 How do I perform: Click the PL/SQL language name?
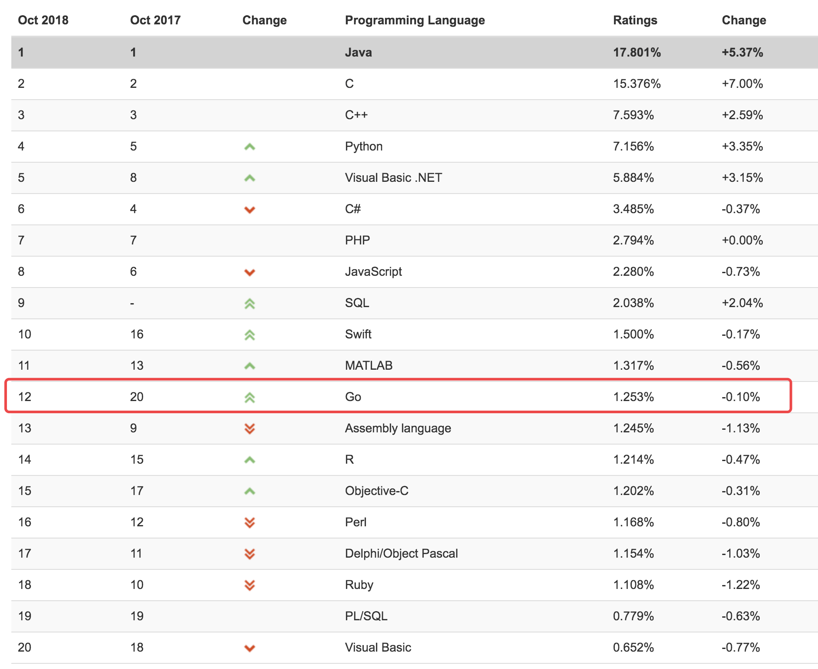click(366, 616)
